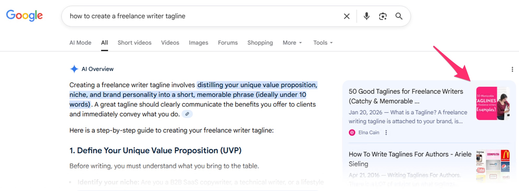Click the AI Overview sparkle icon
Image resolution: width=519 pixels, height=191 pixels.
point(74,69)
